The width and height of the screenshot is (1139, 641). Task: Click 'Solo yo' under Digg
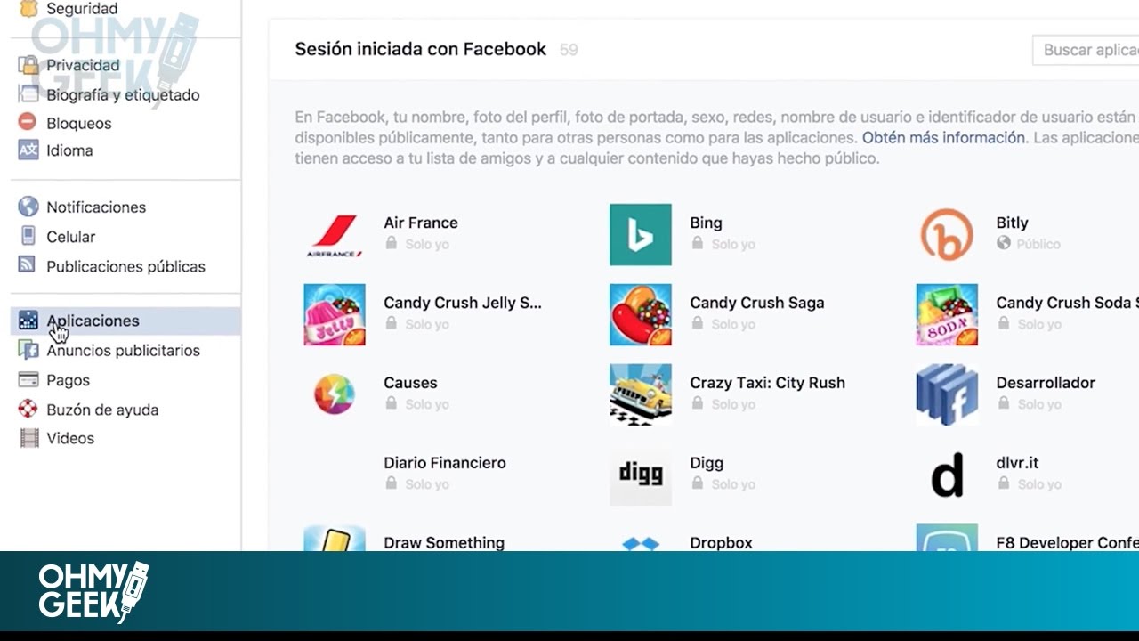click(x=733, y=484)
